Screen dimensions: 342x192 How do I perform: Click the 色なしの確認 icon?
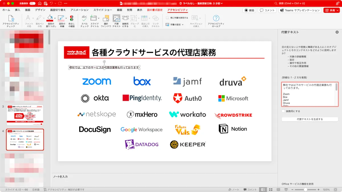[72, 21]
